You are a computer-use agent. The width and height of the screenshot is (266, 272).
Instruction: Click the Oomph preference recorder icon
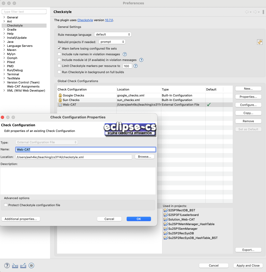tap(31, 265)
